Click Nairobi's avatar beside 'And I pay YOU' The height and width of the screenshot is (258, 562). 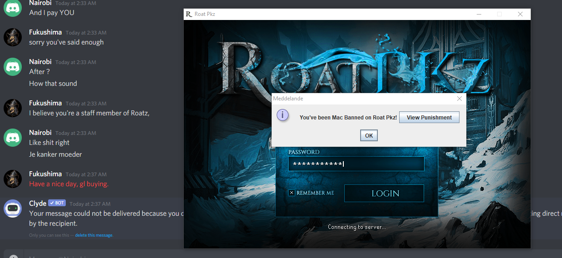(13, 8)
